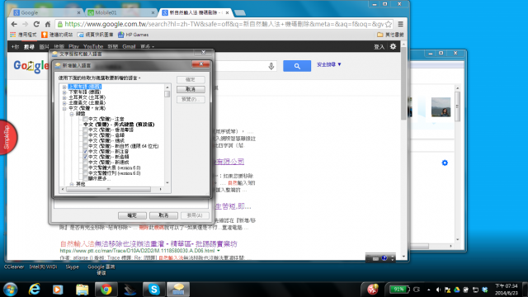Click the Dropbox tray icon
Viewport: 528px width, 297px height.
click(484, 290)
